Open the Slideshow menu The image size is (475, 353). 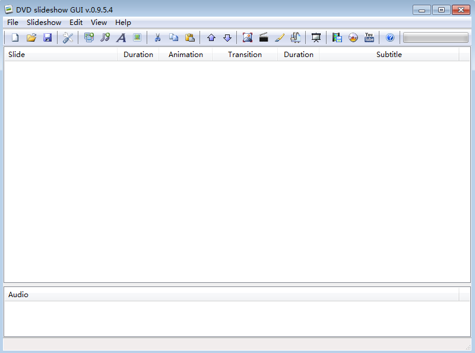(x=44, y=23)
